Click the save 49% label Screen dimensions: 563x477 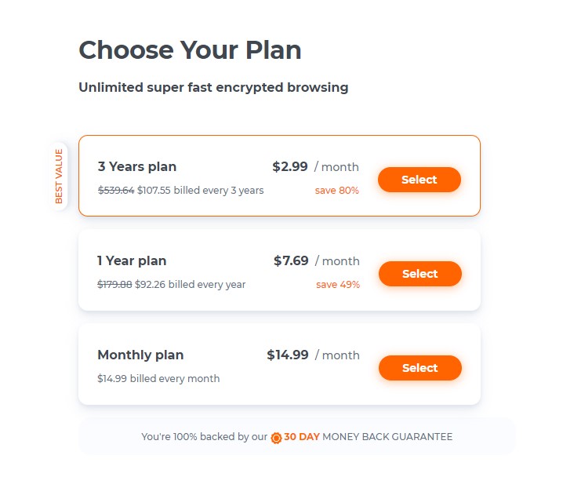coord(338,285)
